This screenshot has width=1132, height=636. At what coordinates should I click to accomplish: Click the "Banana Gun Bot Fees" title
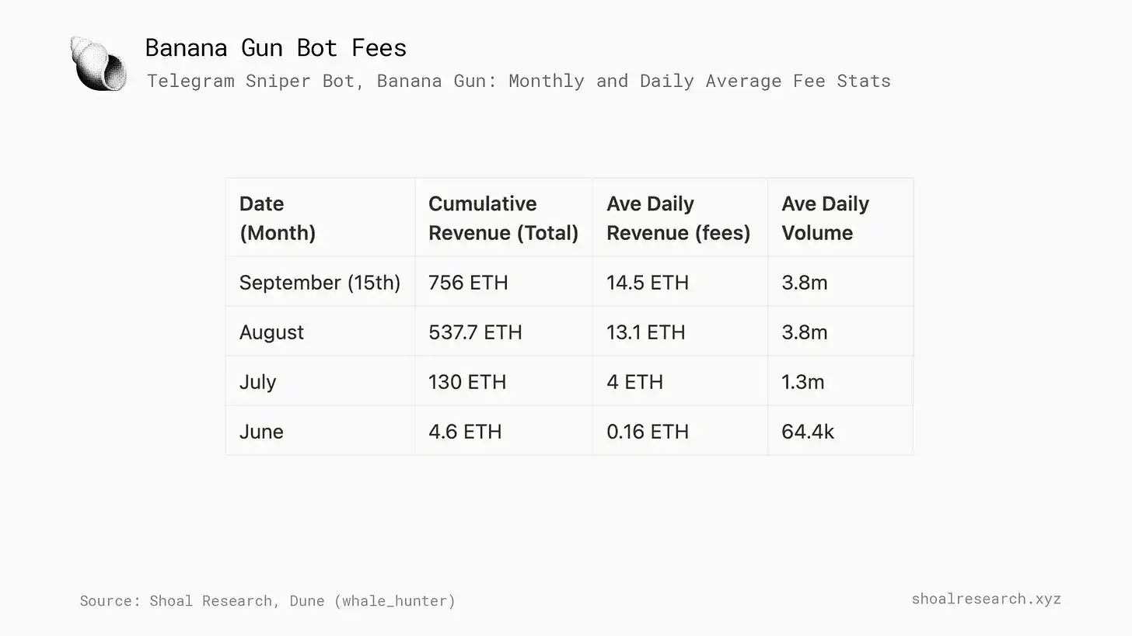click(x=275, y=48)
